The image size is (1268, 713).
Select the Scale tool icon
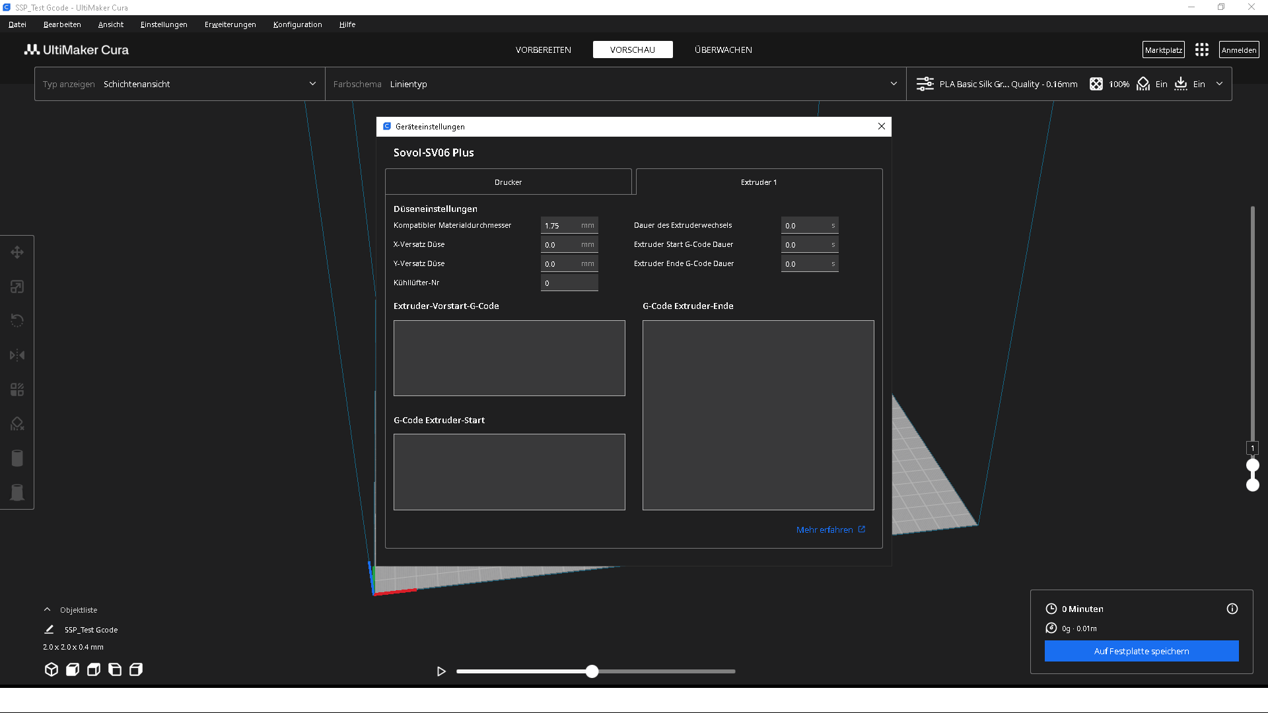pyautogui.click(x=17, y=287)
